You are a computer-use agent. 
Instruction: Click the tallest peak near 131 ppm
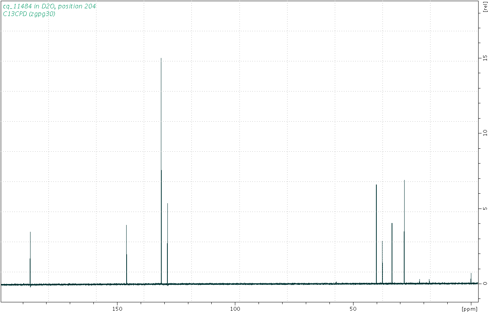point(161,171)
